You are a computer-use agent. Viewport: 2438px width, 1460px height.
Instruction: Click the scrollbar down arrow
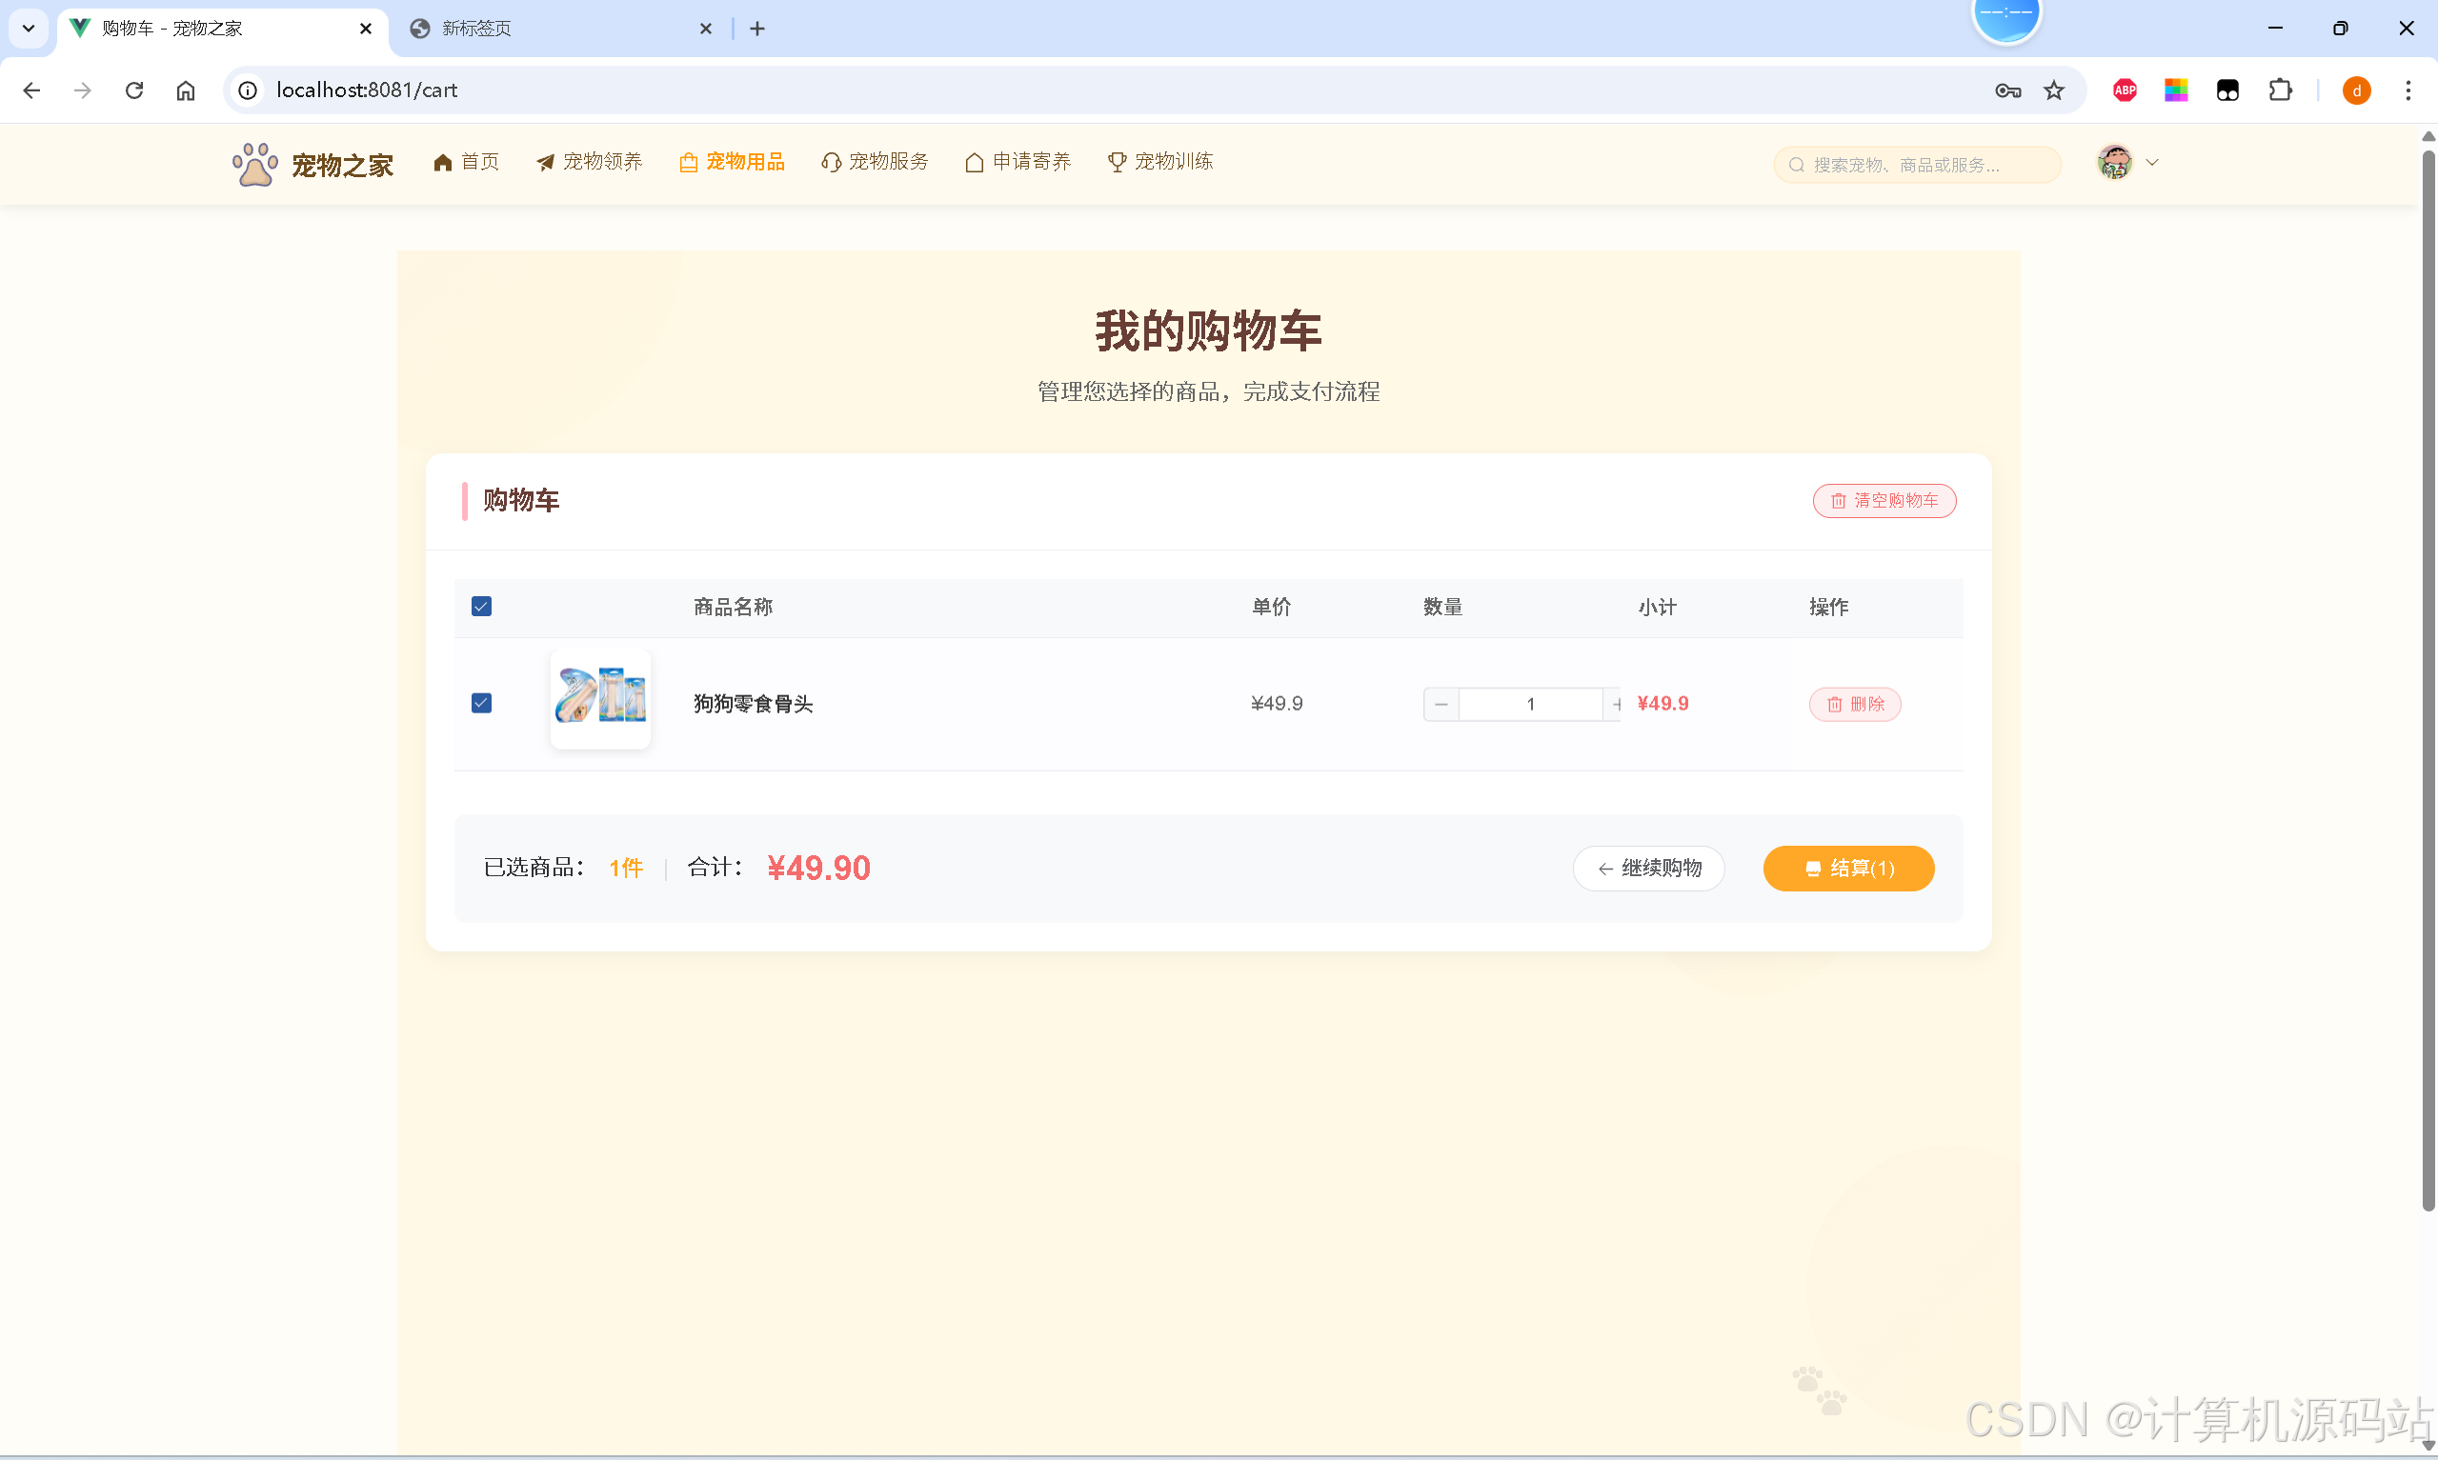2428,1444
